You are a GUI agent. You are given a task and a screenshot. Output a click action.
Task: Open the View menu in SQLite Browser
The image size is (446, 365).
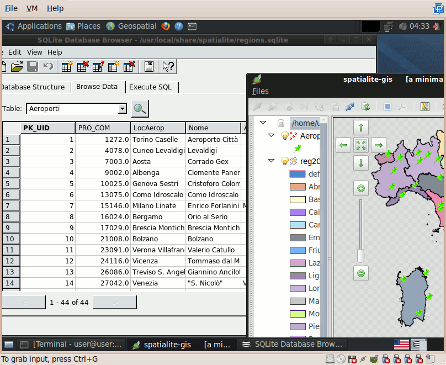tap(34, 52)
